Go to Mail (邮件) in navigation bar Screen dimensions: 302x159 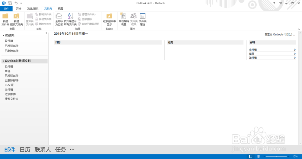[10, 149]
